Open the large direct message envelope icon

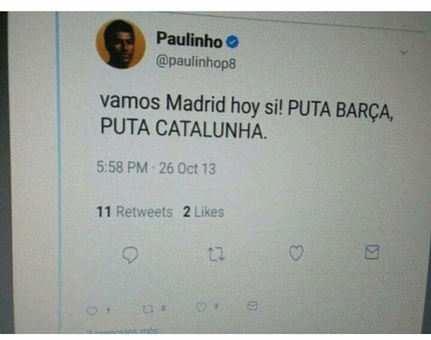[372, 252]
